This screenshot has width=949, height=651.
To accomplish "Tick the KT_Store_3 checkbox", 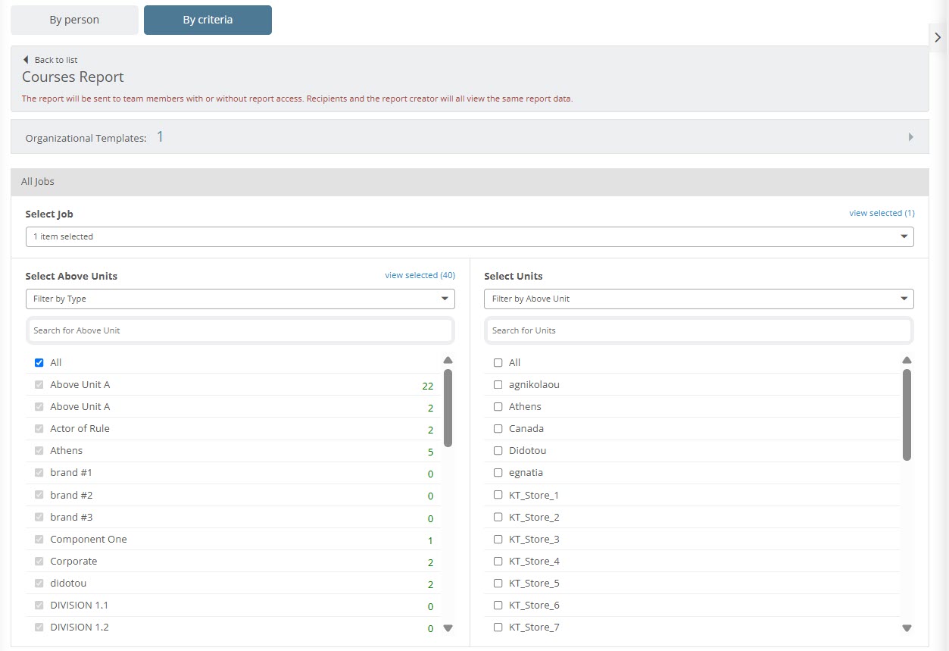I will point(498,540).
